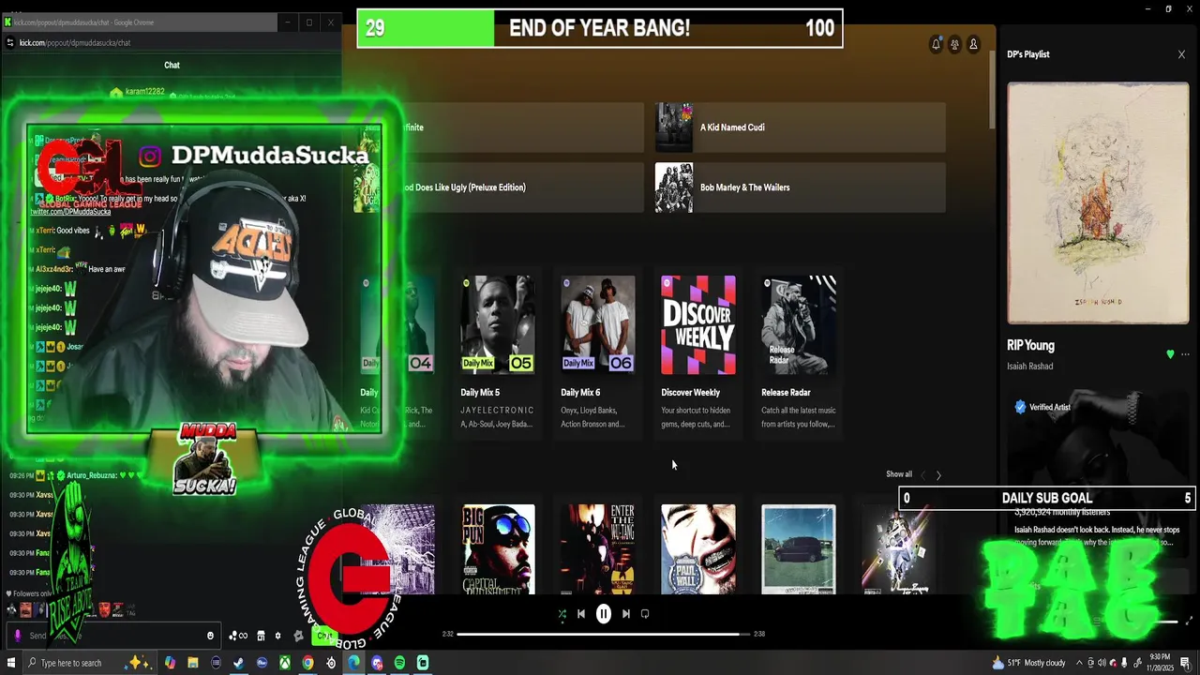Open the Release Radar playlist
This screenshot has width=1200, height=675.
point(799,354)
